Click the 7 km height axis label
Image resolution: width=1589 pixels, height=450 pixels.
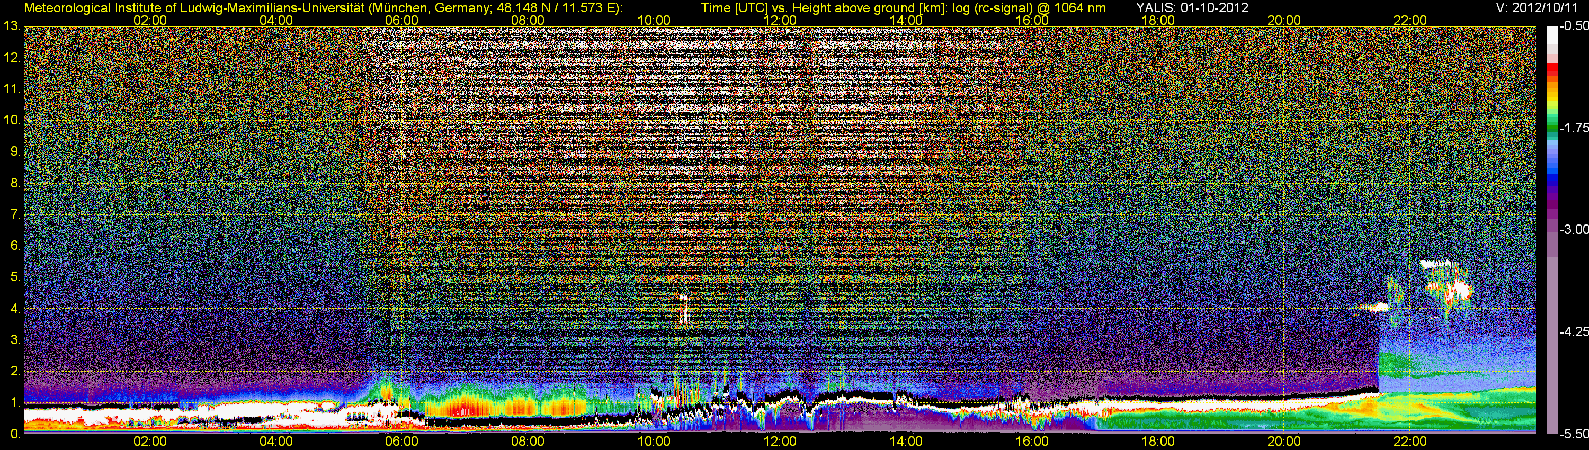pyautogui.click(x=15, y=214)
